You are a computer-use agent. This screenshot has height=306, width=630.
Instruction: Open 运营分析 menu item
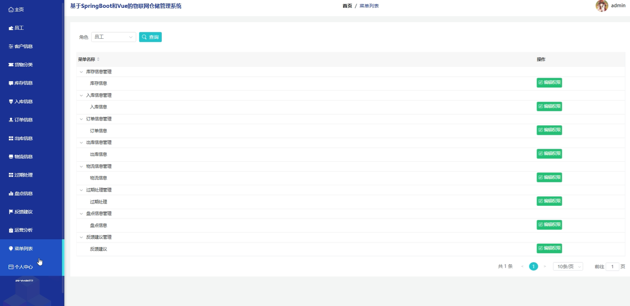32,230
